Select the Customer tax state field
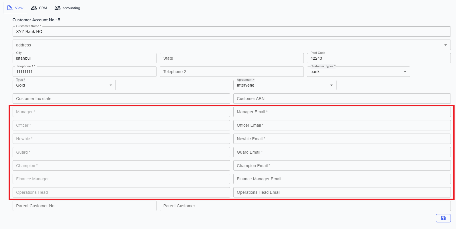456x229 pixels. (x=121, y=99)
